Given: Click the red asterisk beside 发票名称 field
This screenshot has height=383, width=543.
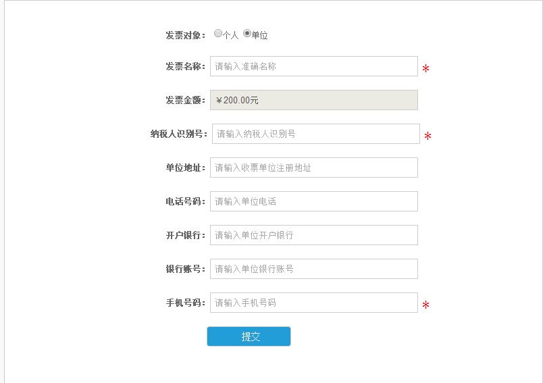Looking at the screenshot, I should (425, 68).
